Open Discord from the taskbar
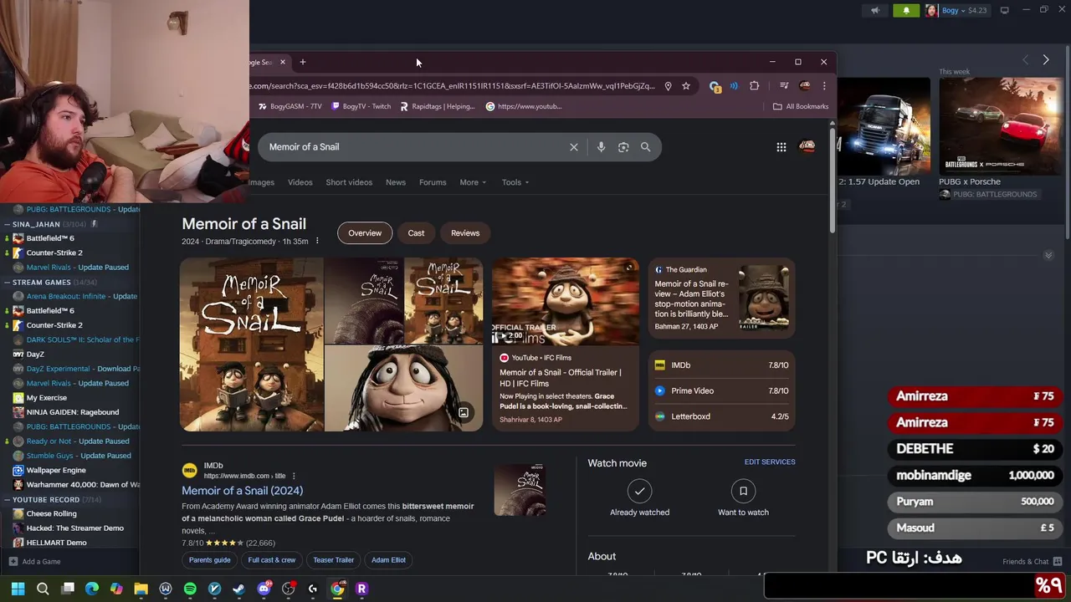The width and height of the screenshot is (1071, 602). coord(264,589)
